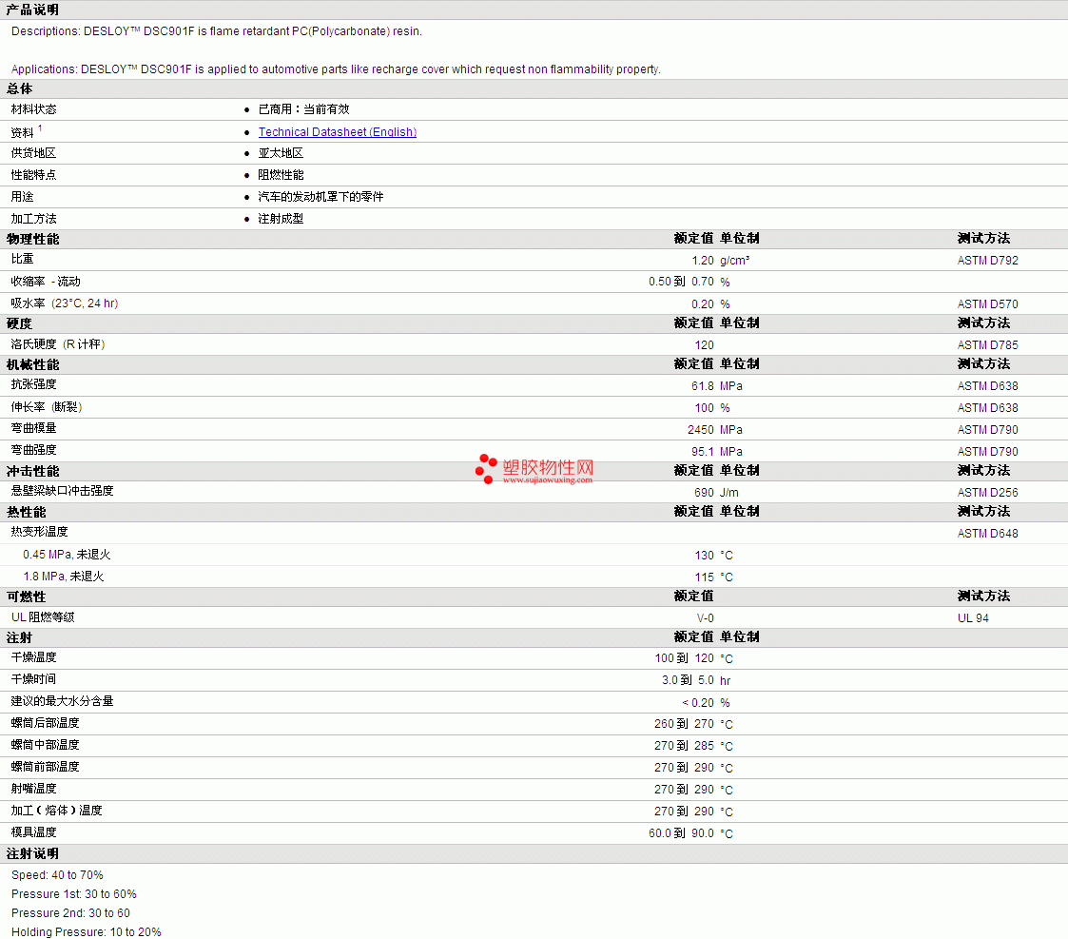Select the 130 heat deflection value
Screen dimensions: 1068x939
[705, 556]
